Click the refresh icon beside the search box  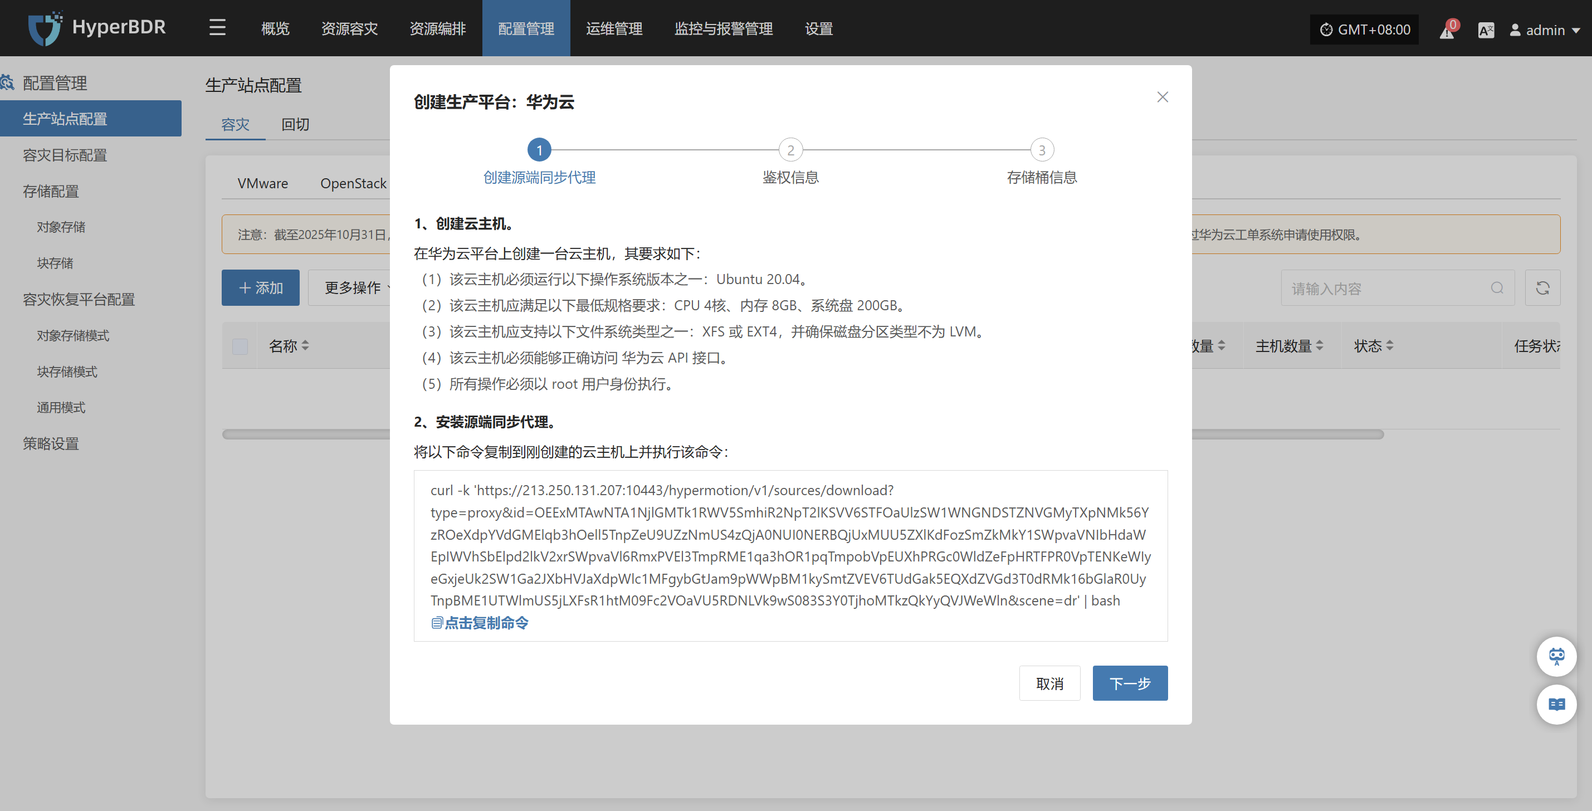pos(1542,288)
